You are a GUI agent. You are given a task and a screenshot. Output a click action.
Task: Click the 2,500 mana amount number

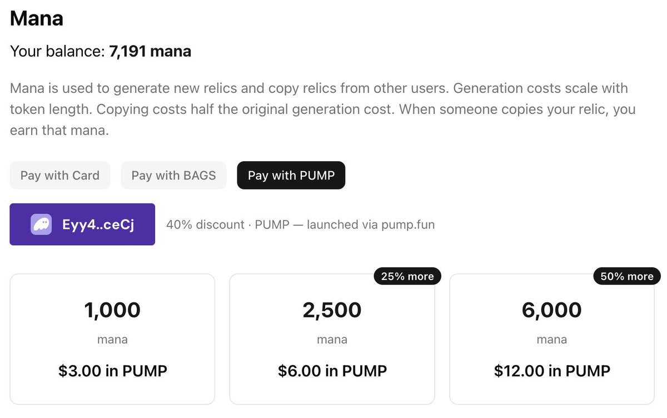point(332,310)
